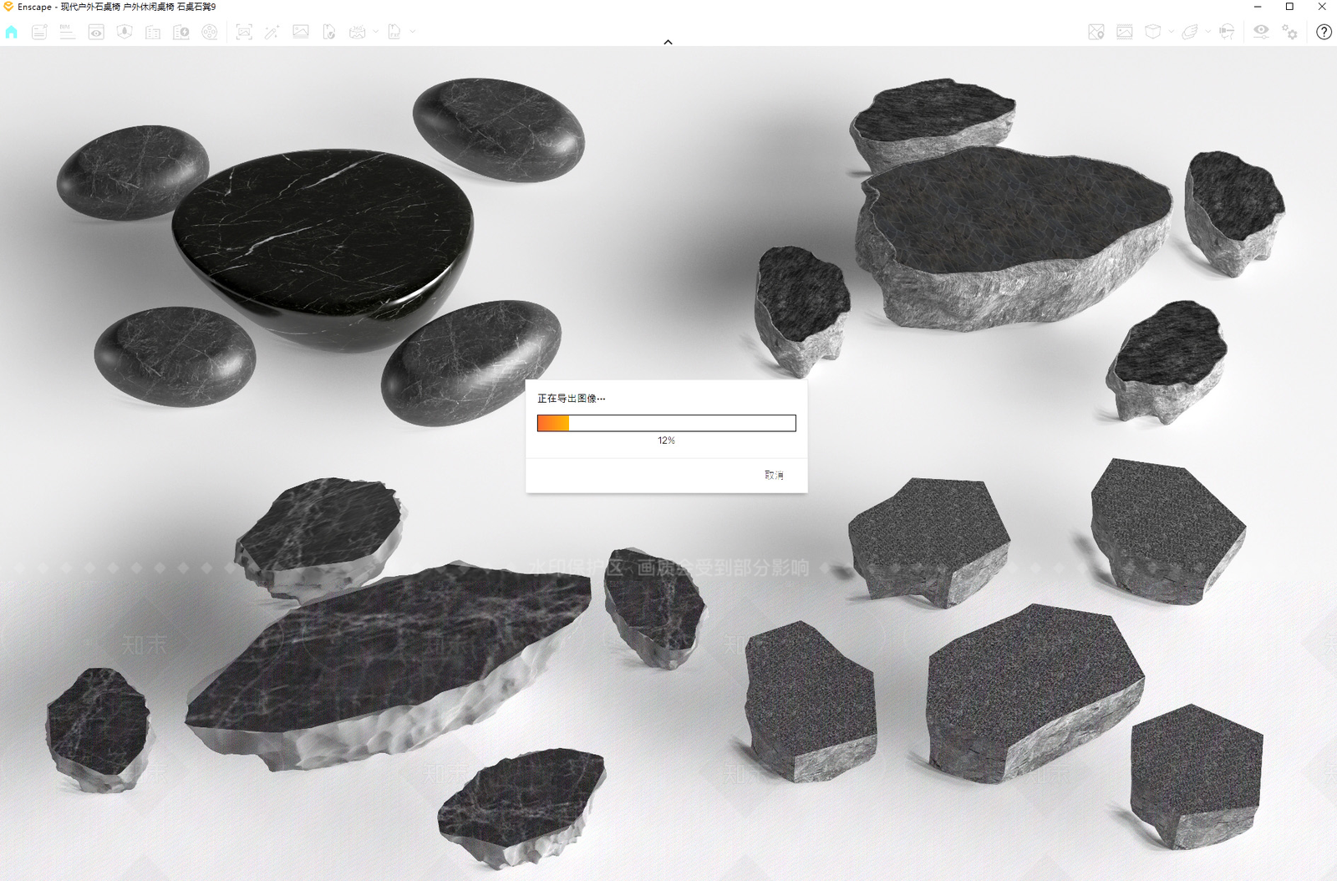This screenshot has height=881, width=1337.
Task: Expand the fly mode dropdown arrow
Action: pyautogui.click(x=1208, y=32)
